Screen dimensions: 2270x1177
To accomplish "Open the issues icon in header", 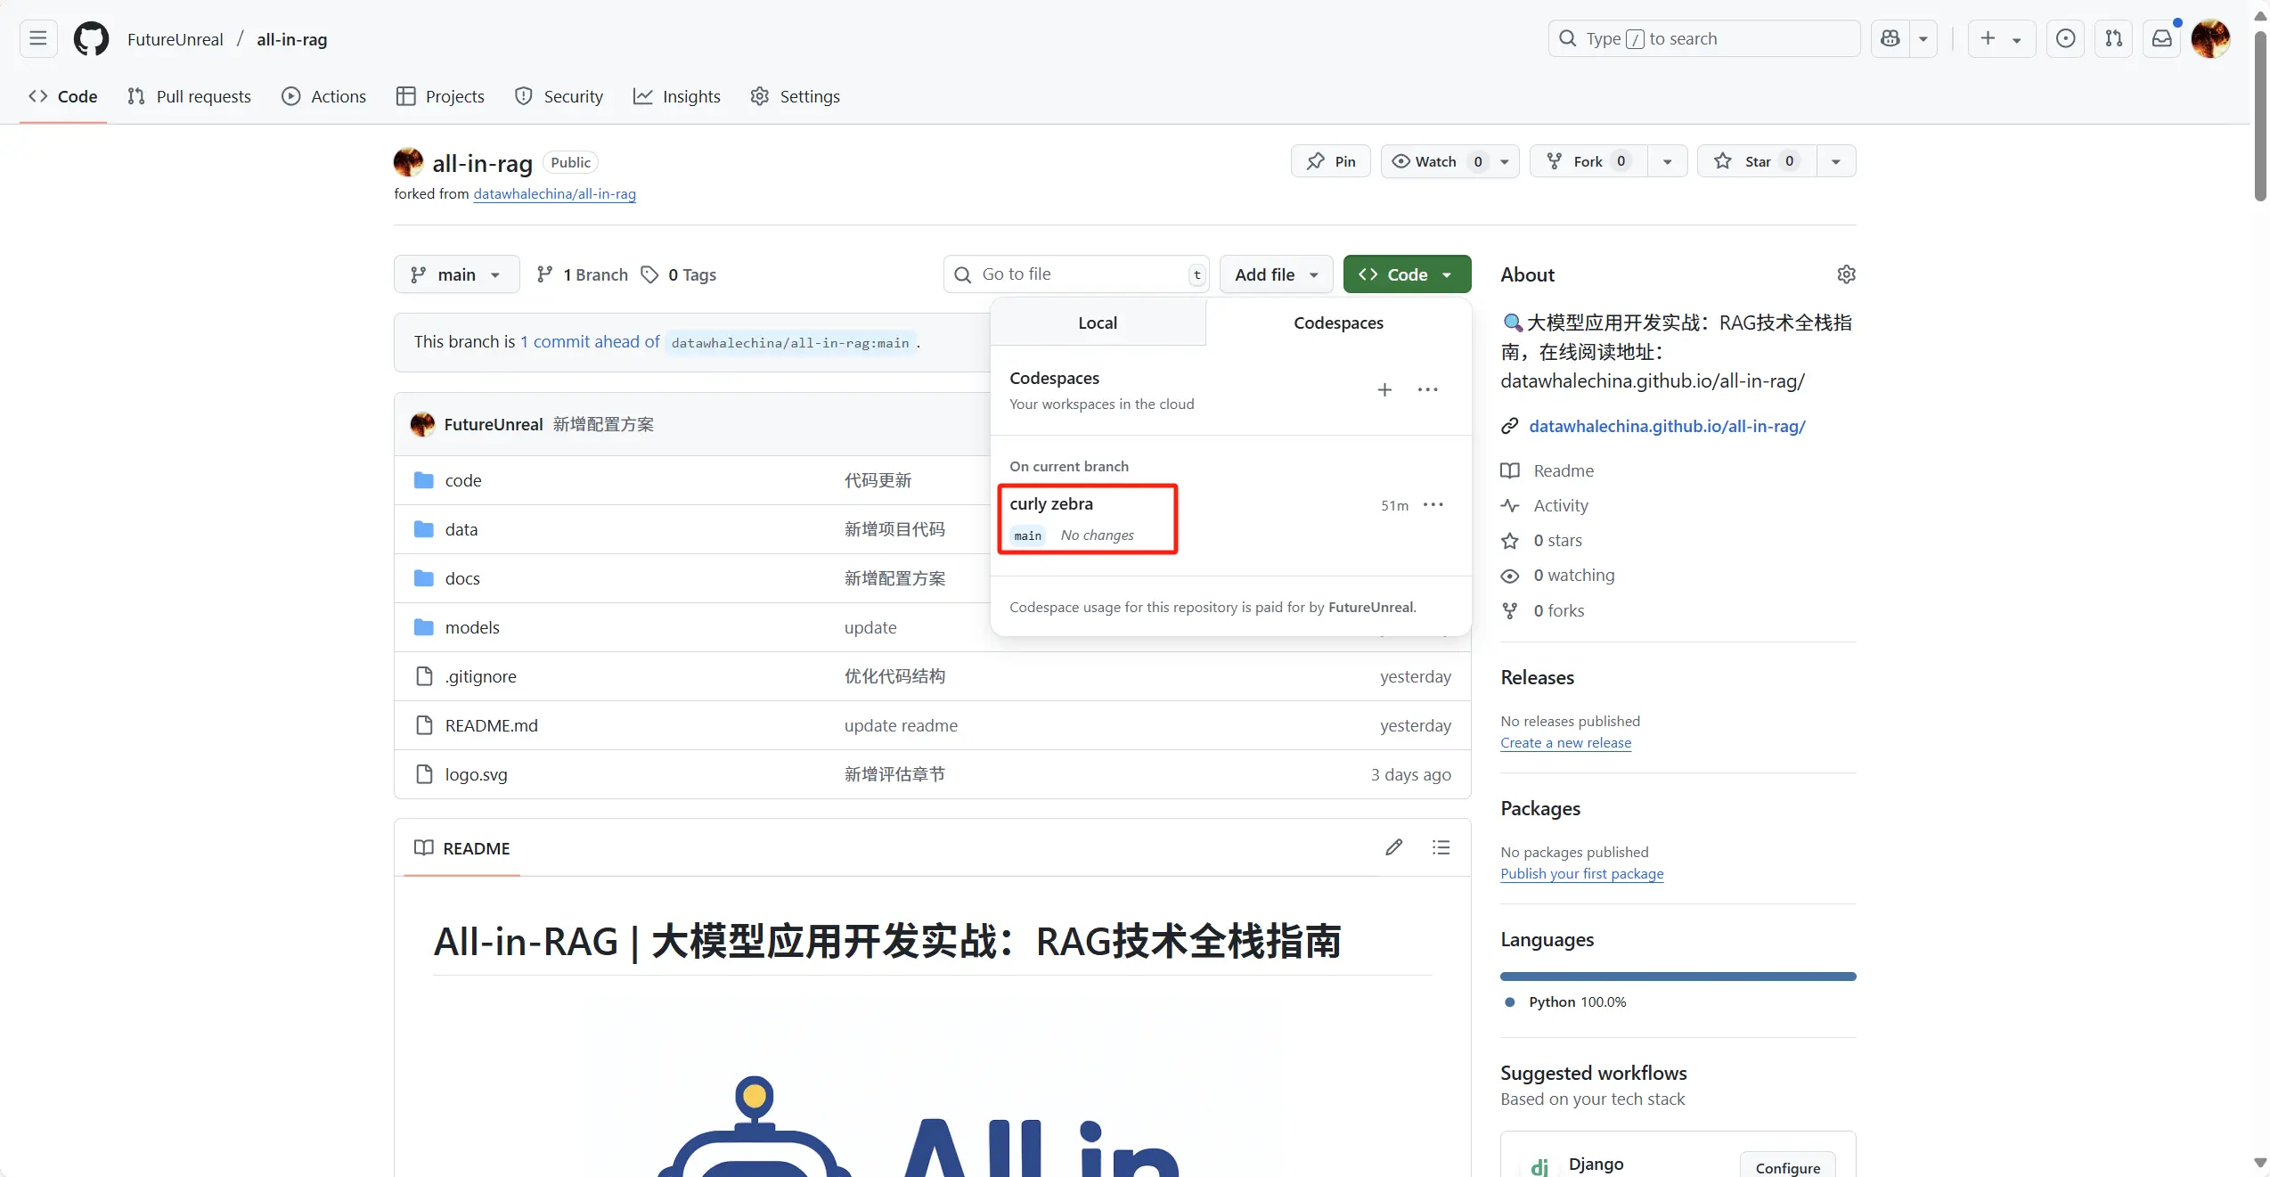I will [x=2065, y=38].
